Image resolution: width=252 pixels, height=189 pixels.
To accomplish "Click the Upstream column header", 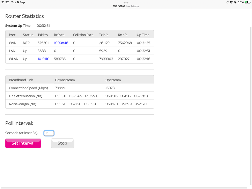I will pyautogui.click(x=113, y=80).
